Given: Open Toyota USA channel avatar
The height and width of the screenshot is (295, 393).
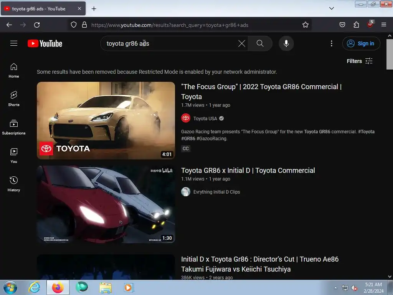Looking at the screenshot, I should (186, 118).
